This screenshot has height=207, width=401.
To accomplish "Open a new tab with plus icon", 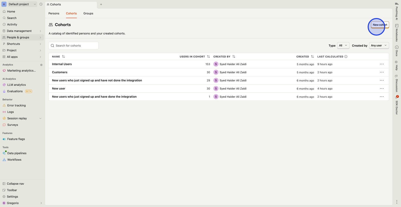I will [x=101, y=5].
